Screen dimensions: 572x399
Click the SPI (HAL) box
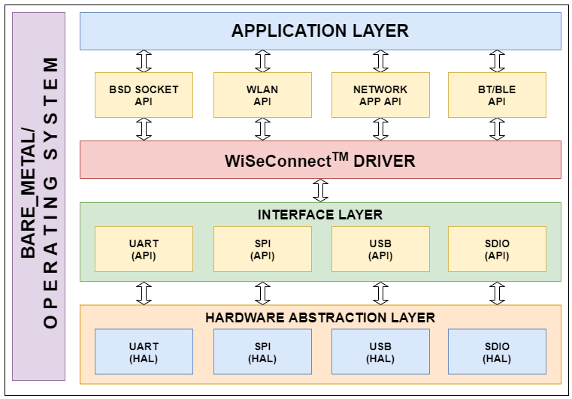(x=262, y=352)
